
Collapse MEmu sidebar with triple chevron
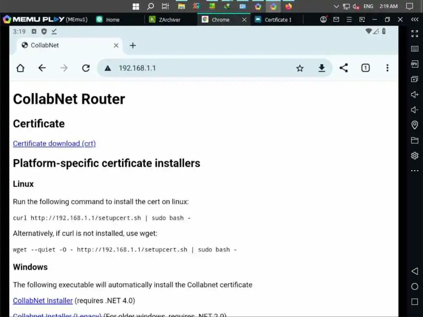[415, 19]
